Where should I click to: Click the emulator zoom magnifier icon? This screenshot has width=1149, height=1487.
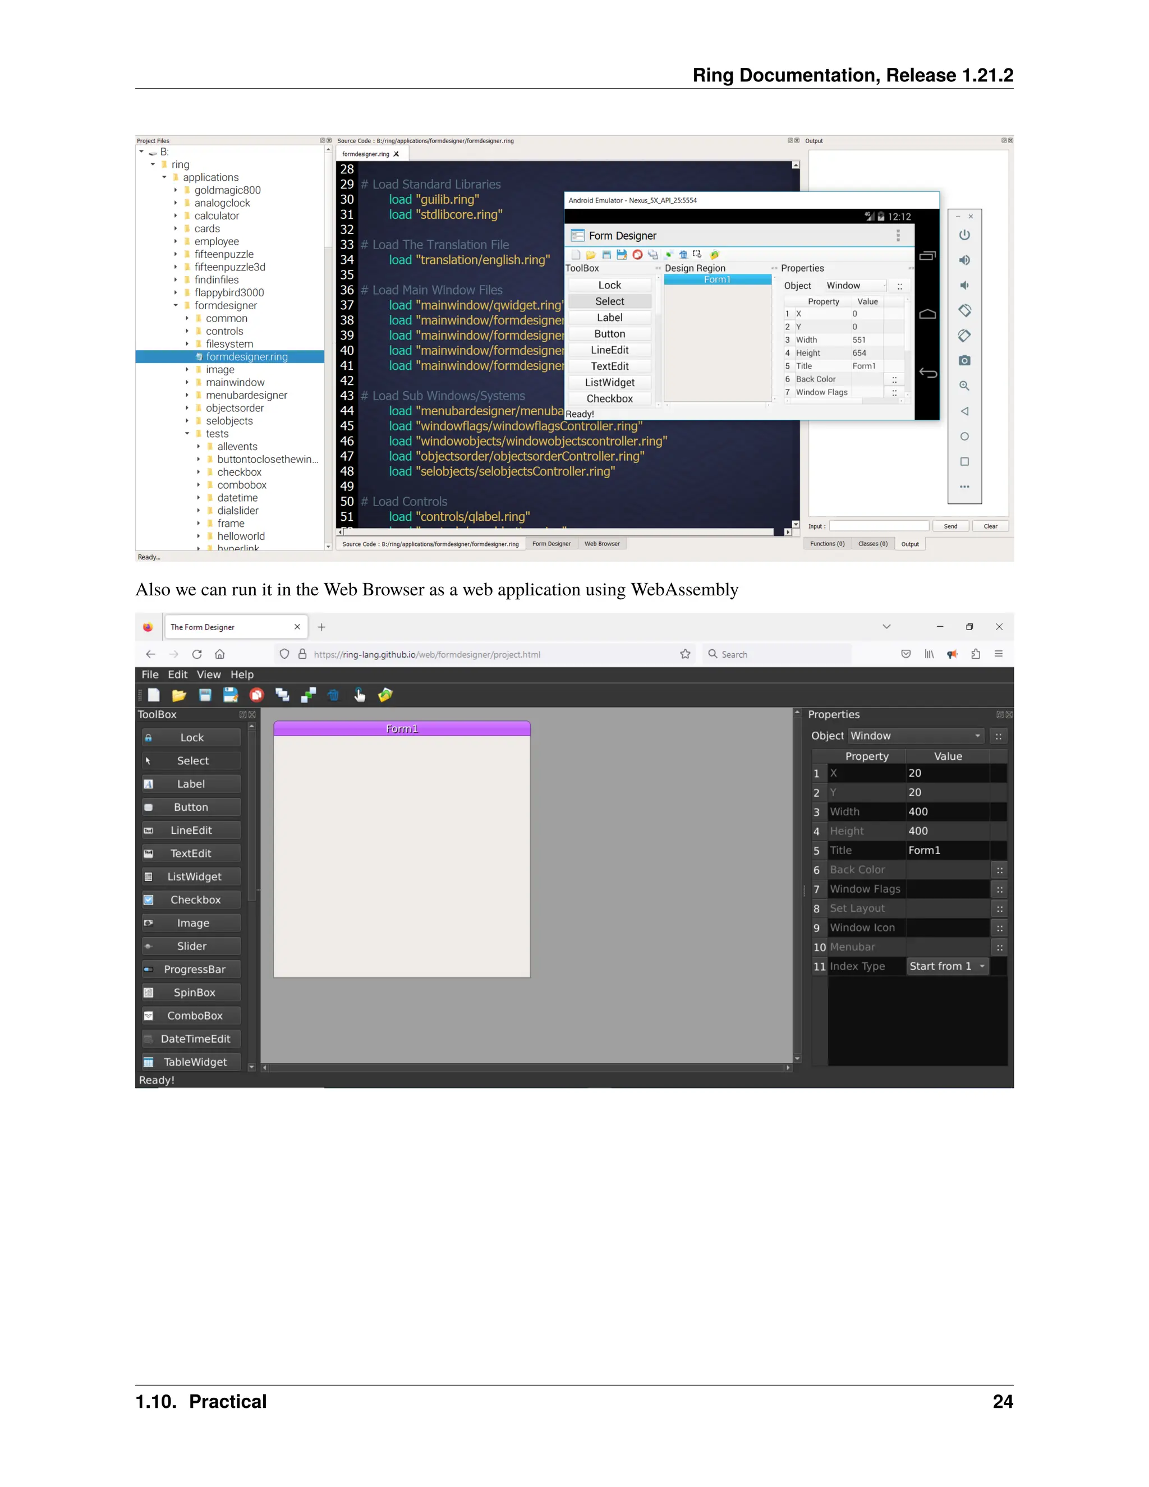pyautogui.click(x=964, y=386)
